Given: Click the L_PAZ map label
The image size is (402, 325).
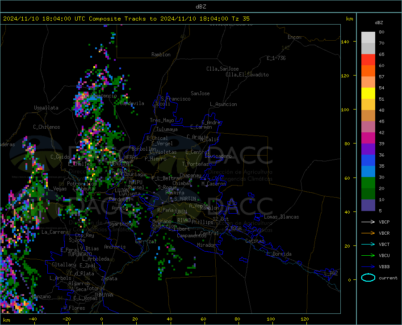Looking at the screenshot, I should tap(331, 274).
